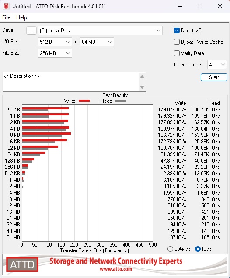This screenshot has width=230, height=278.
Task: Click the gray Read legend swatch
Action: click(120, 101)
